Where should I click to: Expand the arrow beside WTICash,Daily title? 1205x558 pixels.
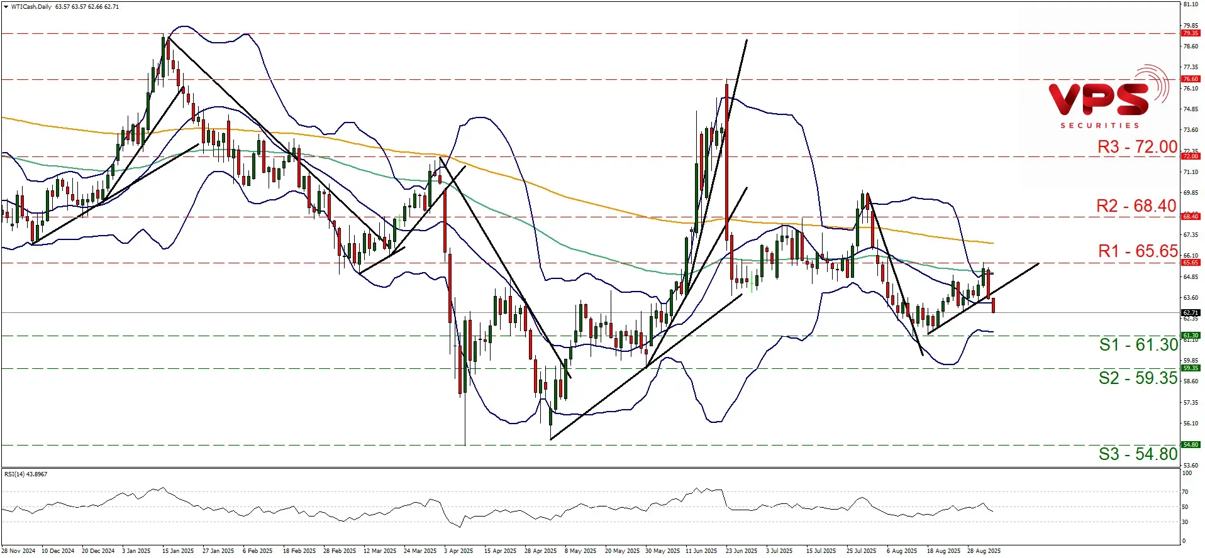pyautogui.click(x=6, y=7)
